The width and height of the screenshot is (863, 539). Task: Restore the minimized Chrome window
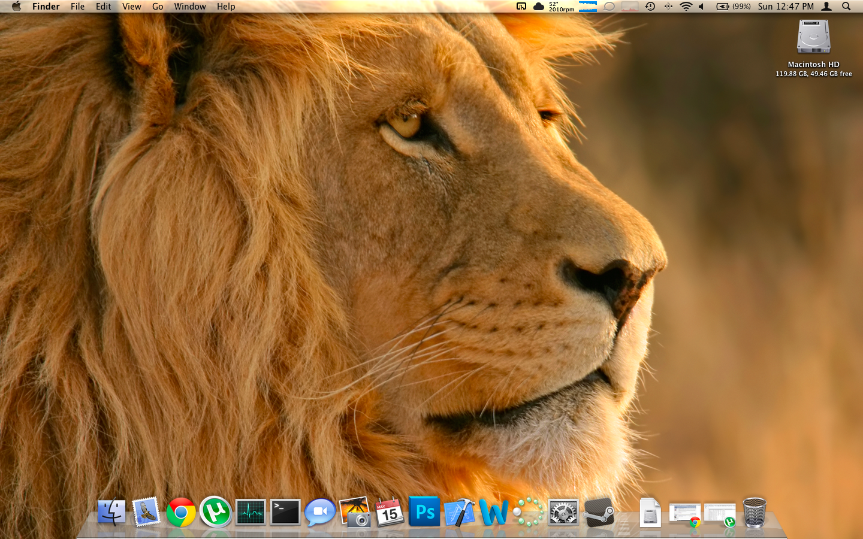(685, 514)
